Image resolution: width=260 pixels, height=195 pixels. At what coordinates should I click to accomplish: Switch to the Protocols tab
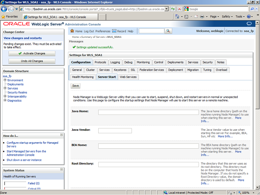[x=100, y=62]
